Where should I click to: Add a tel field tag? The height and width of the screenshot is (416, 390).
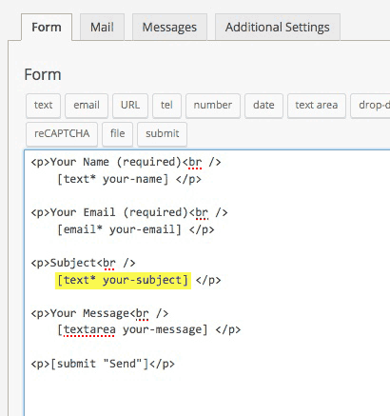tap(166, 105)
